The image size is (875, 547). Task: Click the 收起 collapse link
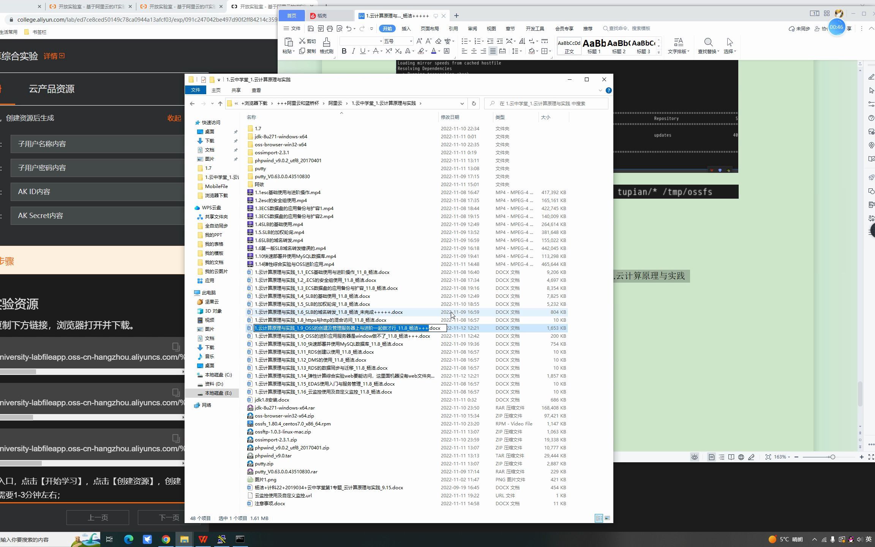174,118
